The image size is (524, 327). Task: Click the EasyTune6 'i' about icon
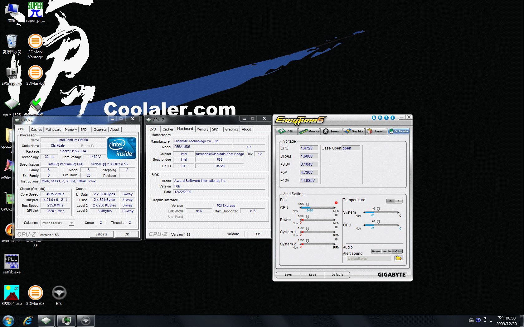393,118
